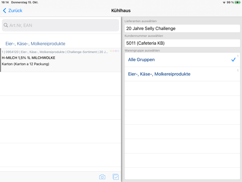Tap the battery indicator in status bar

point(237,2)
